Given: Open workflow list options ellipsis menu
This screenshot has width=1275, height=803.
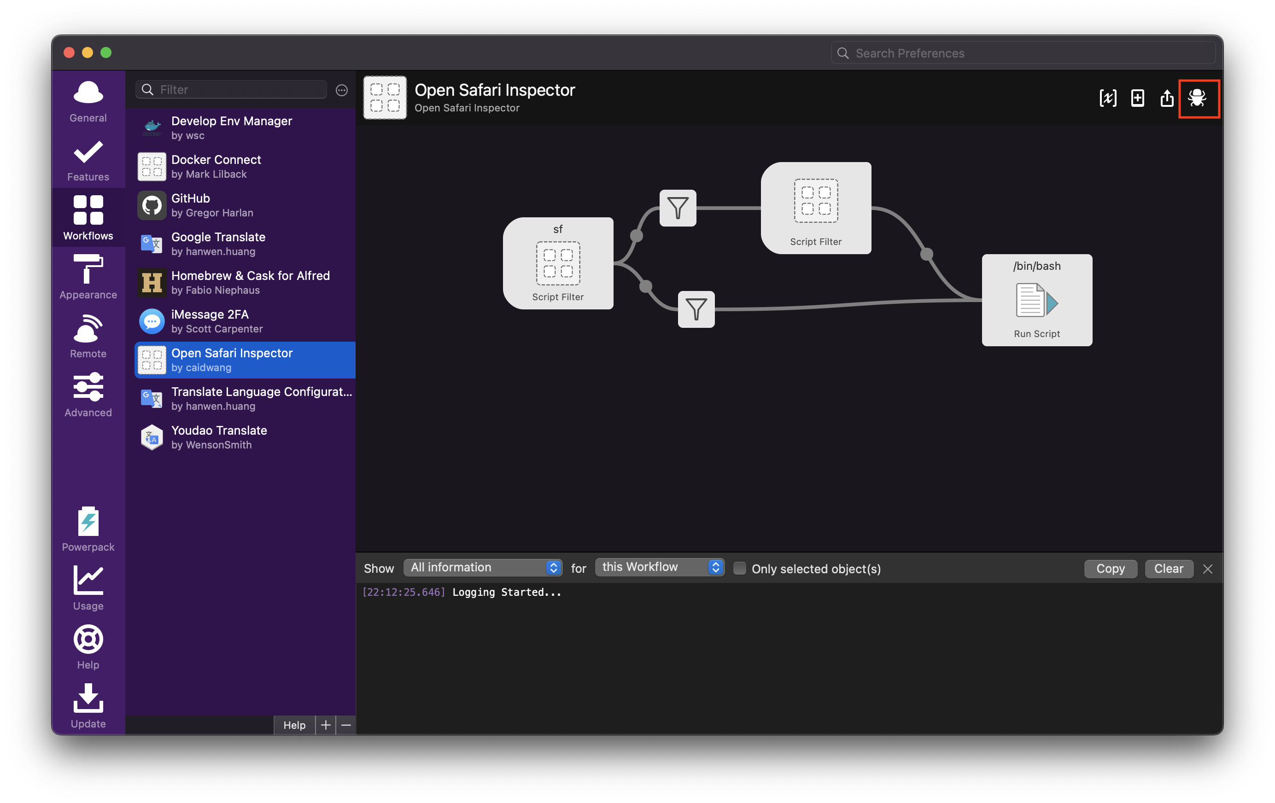Looking at the screenshot, I should coord(341,90).
